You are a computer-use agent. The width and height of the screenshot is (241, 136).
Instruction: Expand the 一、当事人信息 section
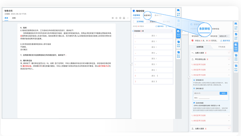tap(211, 53)
